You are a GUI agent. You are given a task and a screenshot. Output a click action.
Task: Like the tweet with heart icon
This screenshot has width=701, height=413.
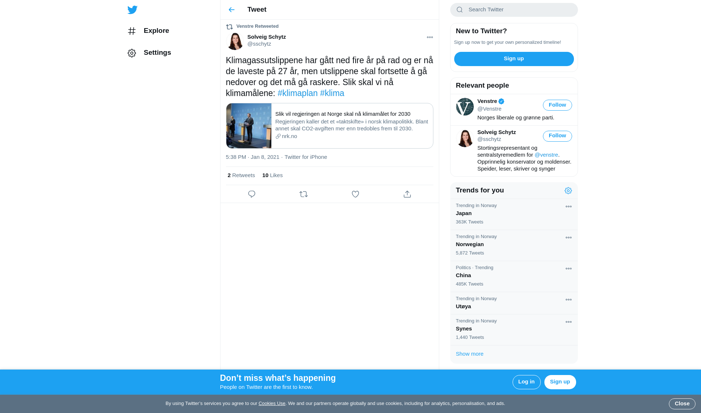[x=355, y=194]
